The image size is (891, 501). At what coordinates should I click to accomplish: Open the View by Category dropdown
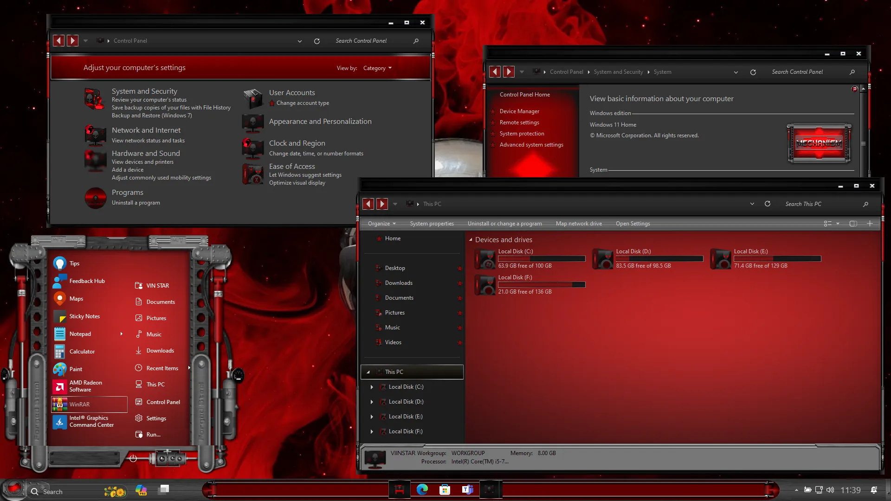(377, 68)
